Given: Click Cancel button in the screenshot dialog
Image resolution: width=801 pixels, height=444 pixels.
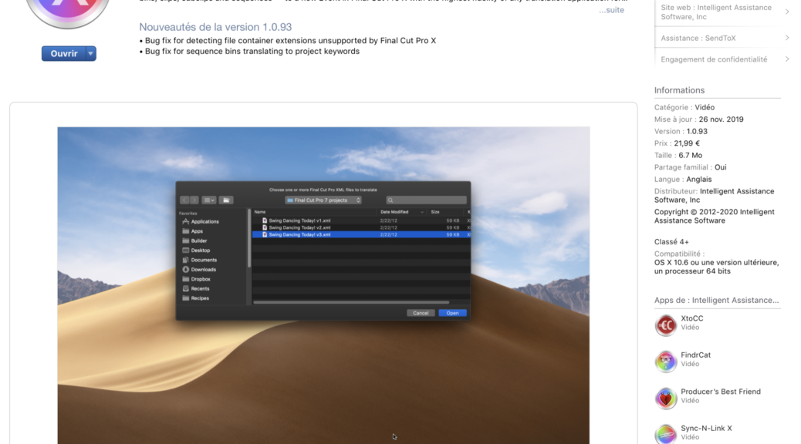Looking at the screenshot, I should 421,313.
